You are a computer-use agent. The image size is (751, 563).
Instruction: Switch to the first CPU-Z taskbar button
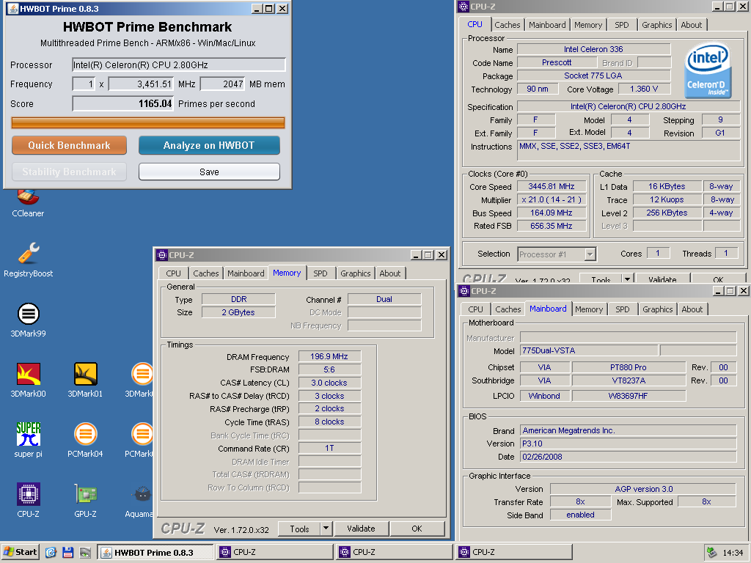[x=275, y=552]
